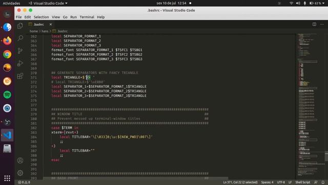
Task: Click the SEPARATOR_1 assignment on line 373
Action: pos(99,86)
